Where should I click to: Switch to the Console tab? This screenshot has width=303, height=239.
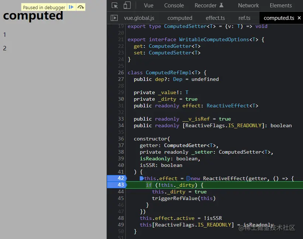point(174,6)
